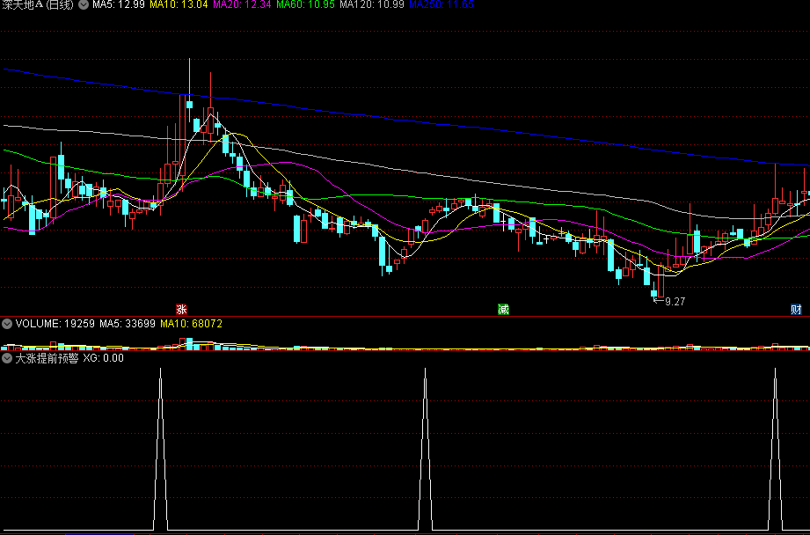This screenshot has height=535, width=810.
Task: Select the volume MA5: 33699 label
Action: [x=128, y=324]
